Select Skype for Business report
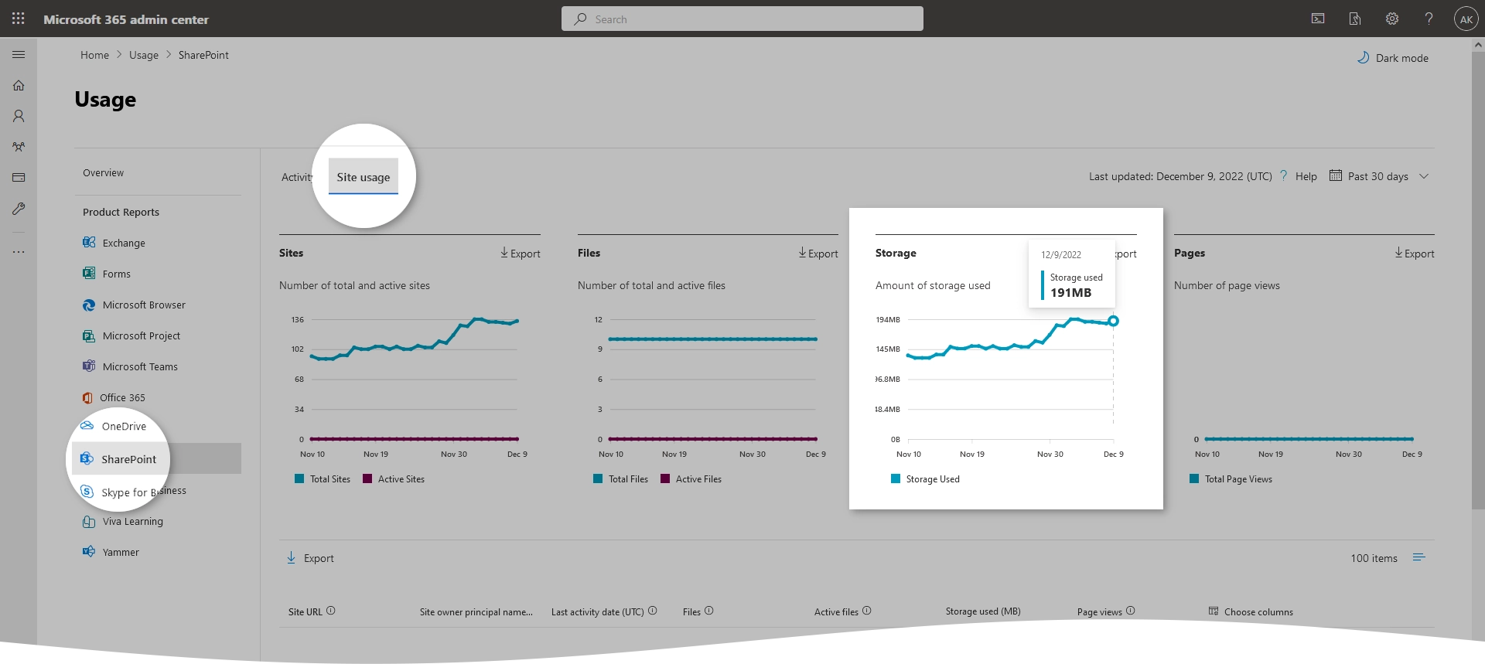 tap(135, 492)
